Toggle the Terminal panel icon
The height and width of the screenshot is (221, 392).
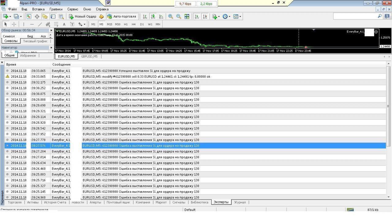click(x=53, y=17)
